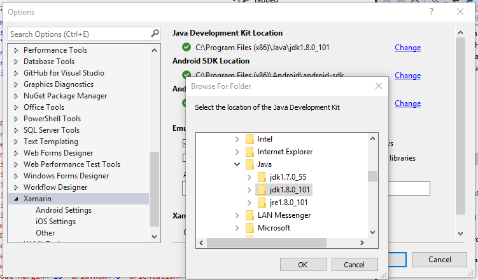The width and height of the screenshot is (478, 280).
Task: Expand the Microsoft folder
Action: pyautogui.click(x=237, y=228)
